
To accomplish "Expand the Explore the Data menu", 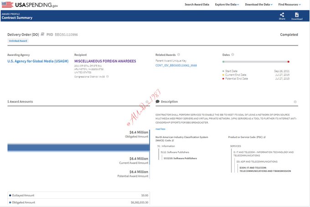I will pyautogui.click(x=227, y=5).
